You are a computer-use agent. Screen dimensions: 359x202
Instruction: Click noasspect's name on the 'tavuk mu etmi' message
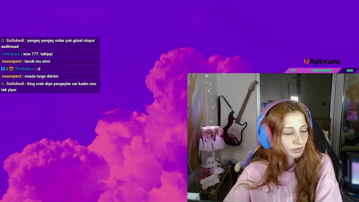tap(12, 61)
